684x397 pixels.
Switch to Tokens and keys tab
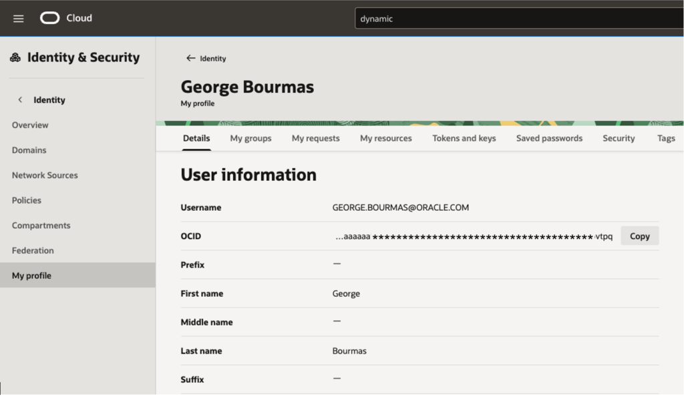tap(464, 138)
